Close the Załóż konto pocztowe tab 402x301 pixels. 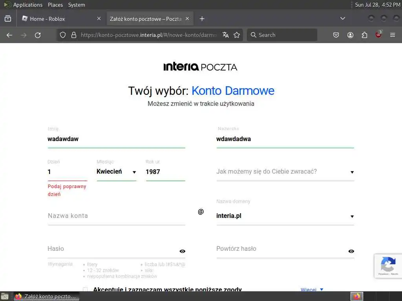click(187, 19)
